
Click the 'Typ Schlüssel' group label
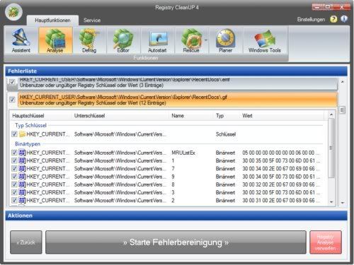[30, 125]
